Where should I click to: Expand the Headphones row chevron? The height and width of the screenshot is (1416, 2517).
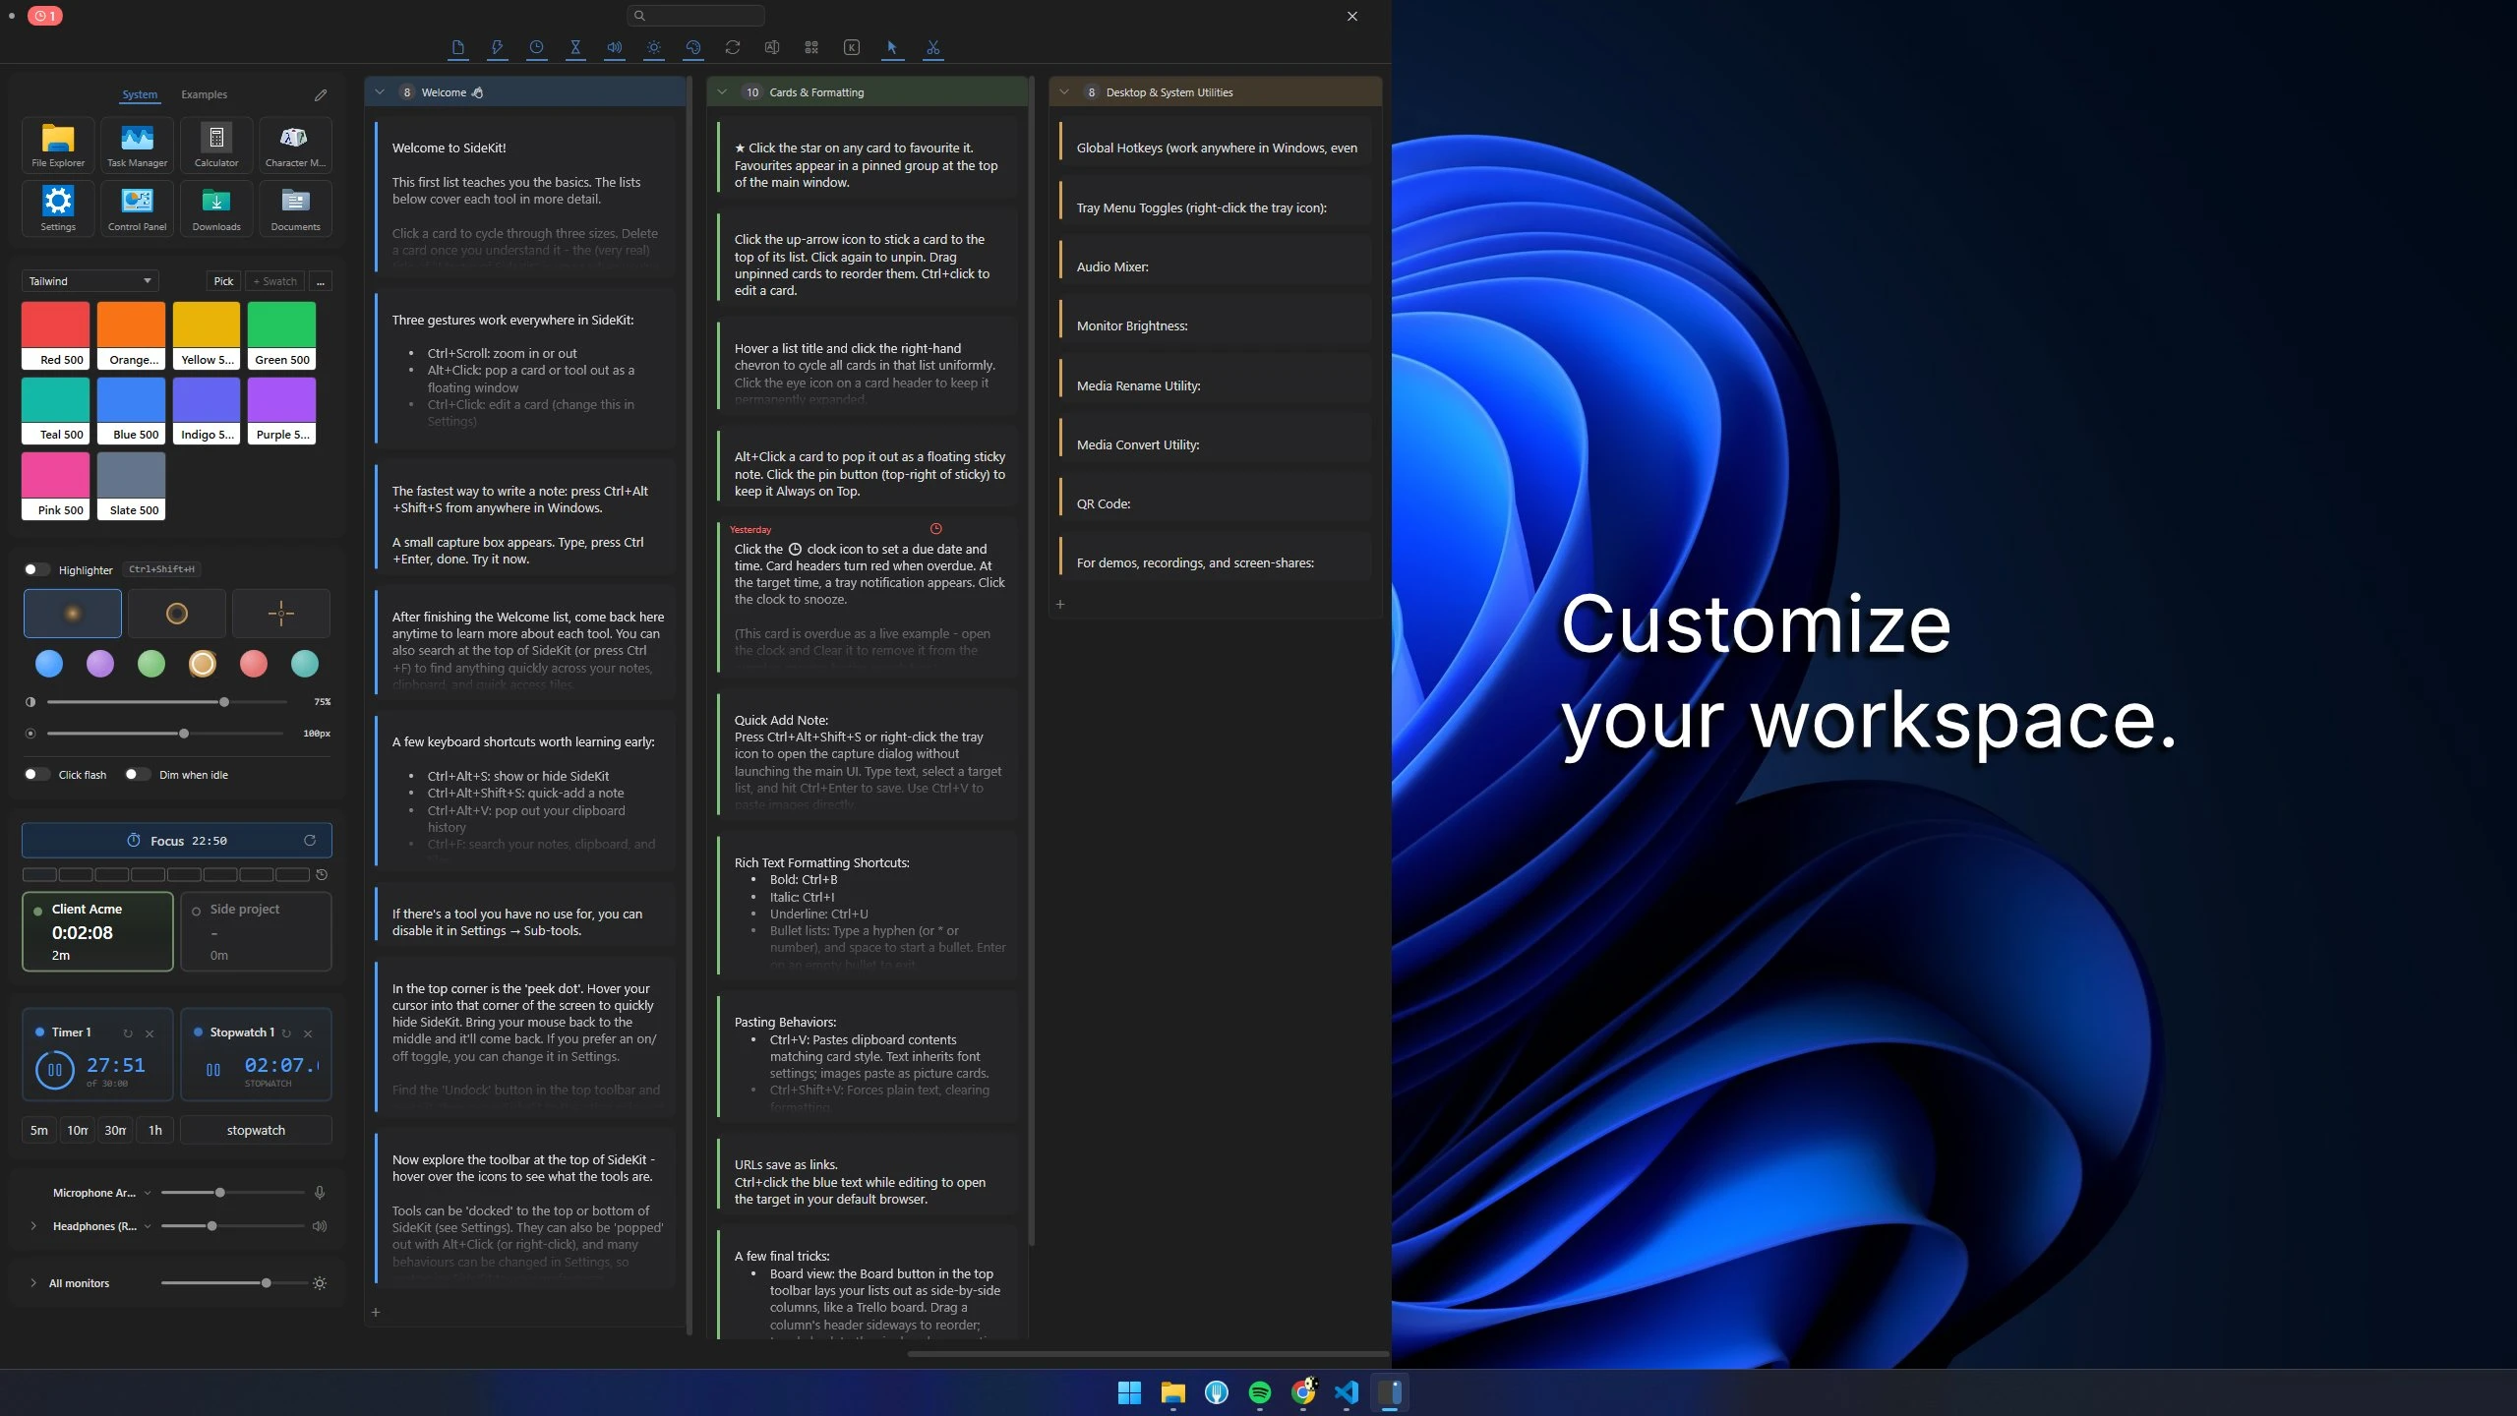tap(33, 1226)
